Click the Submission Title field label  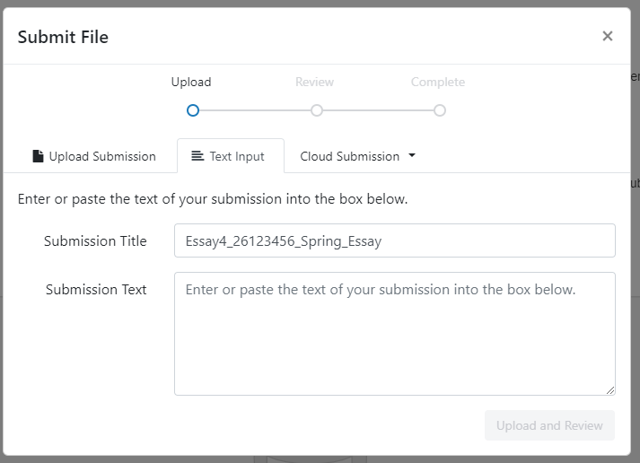pyautogui.click(x=95, y=241)
